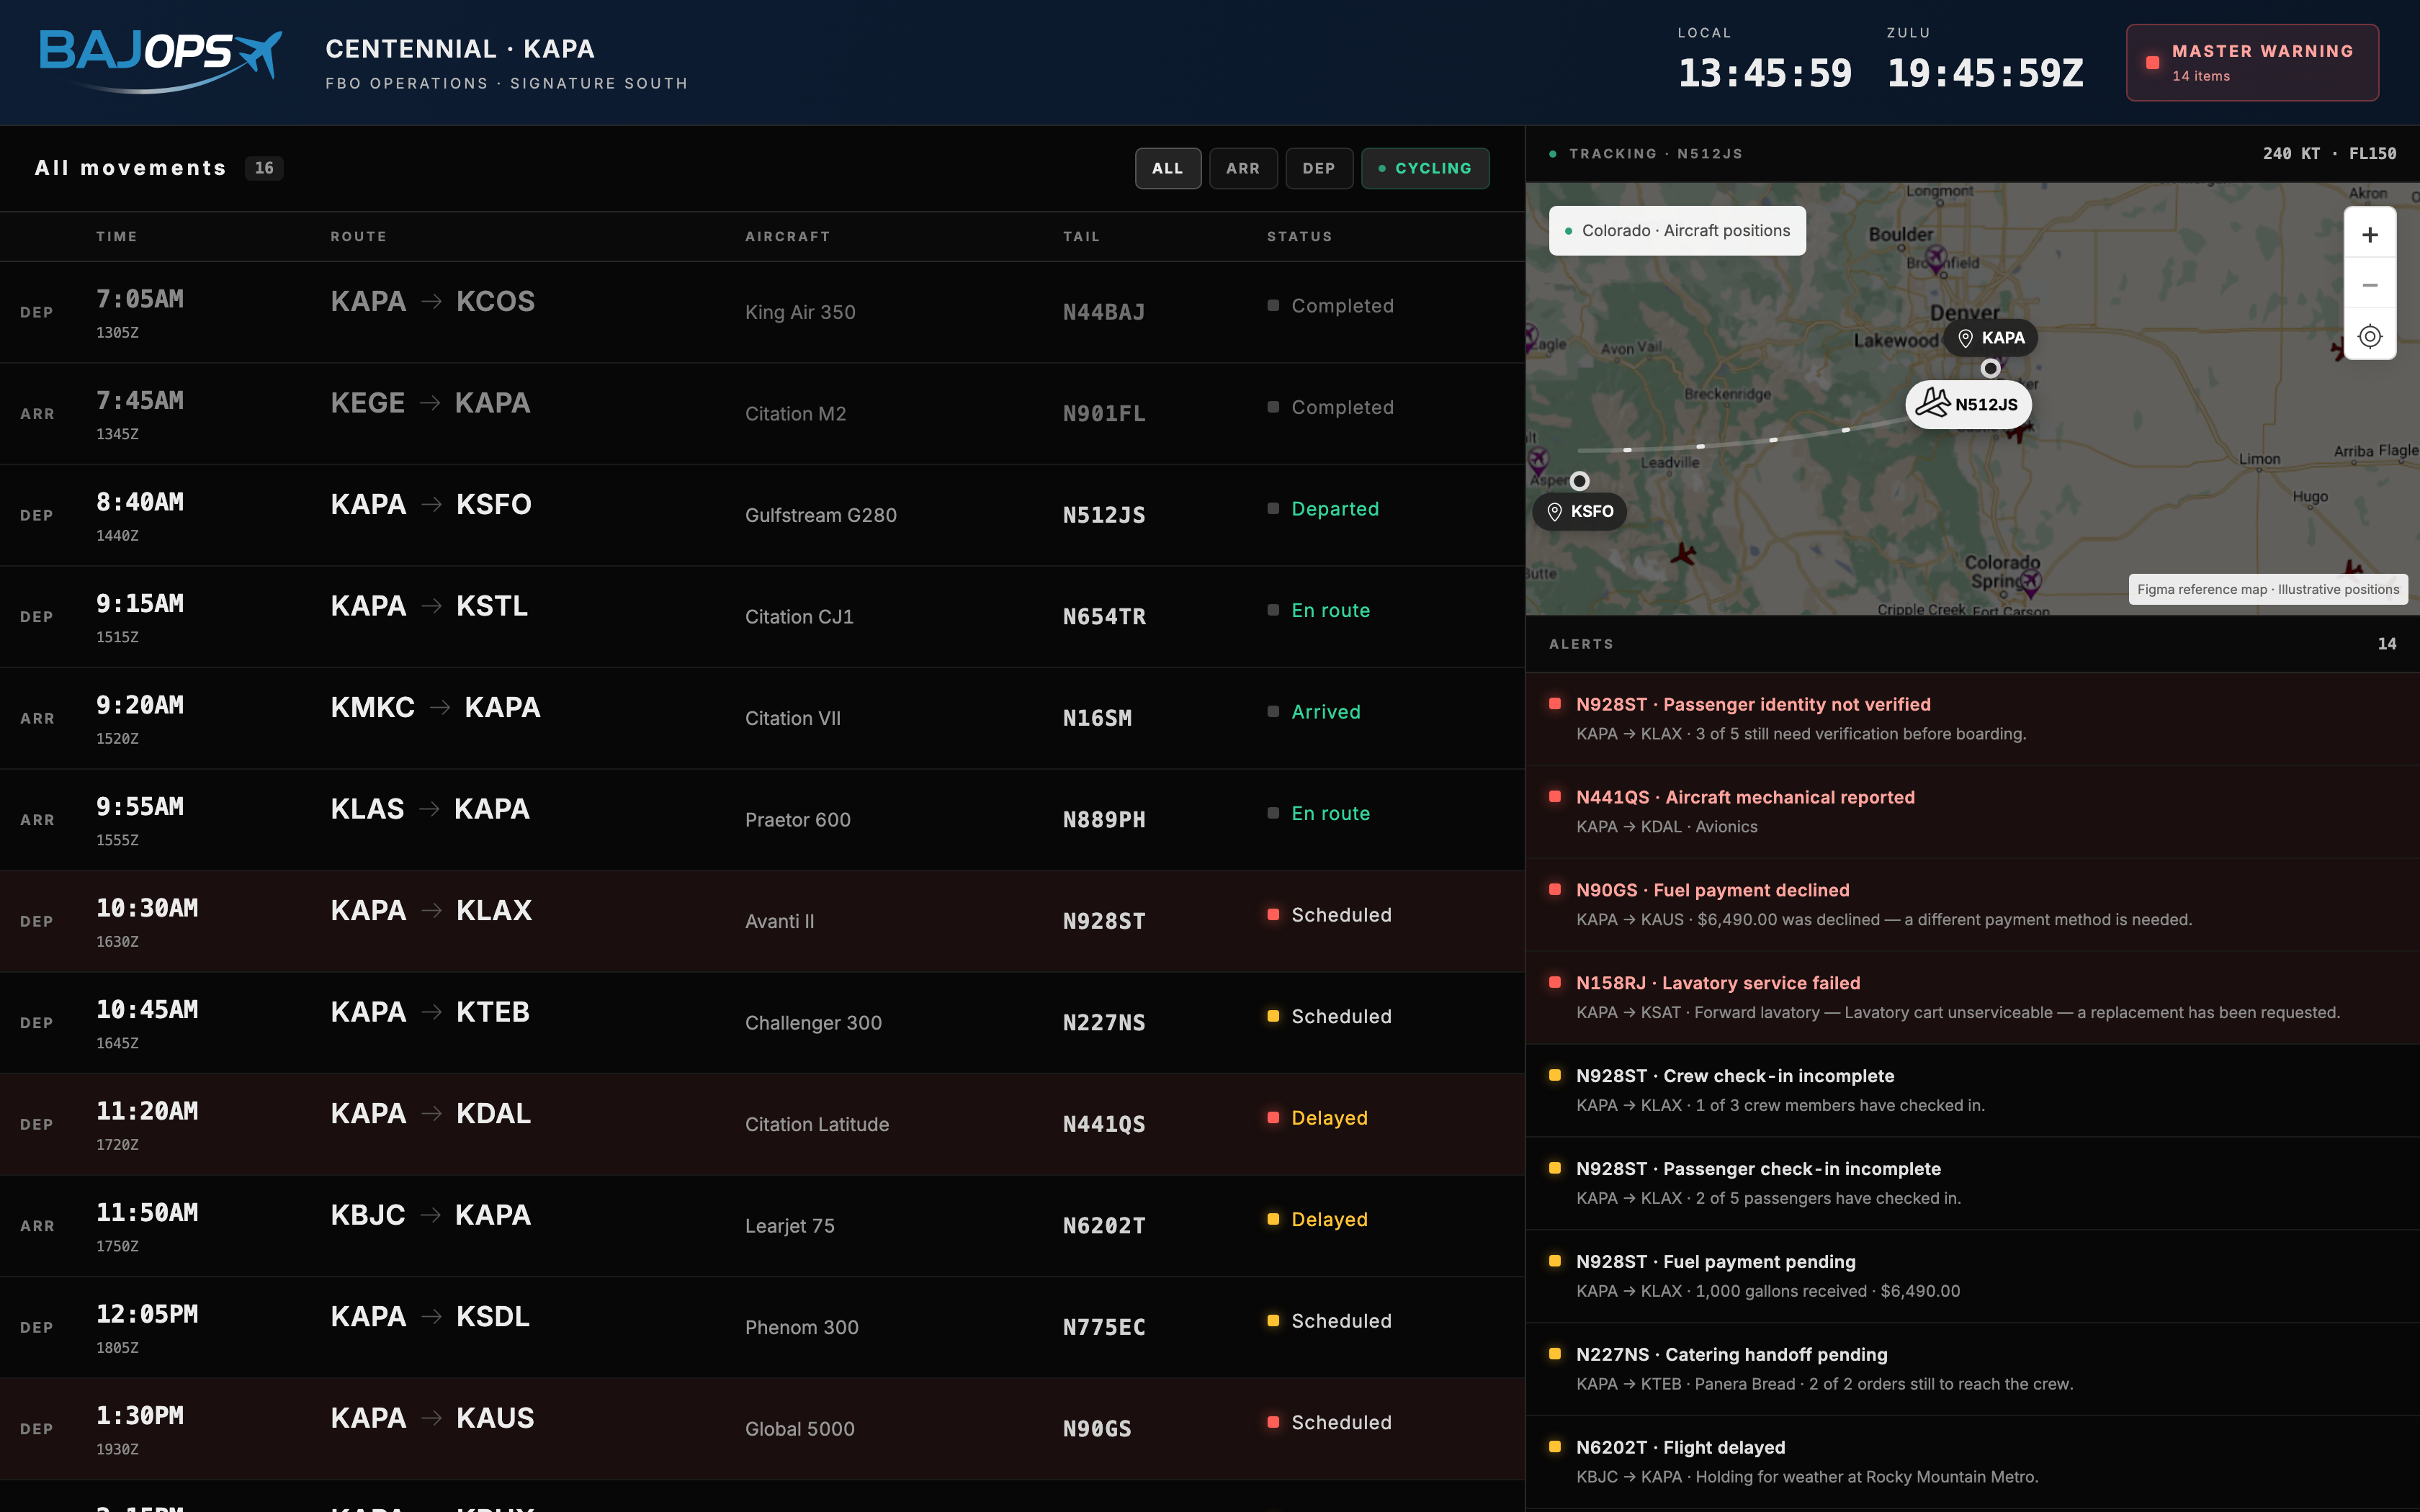
Task: Open the Master Warning button
Action: 2252,62
